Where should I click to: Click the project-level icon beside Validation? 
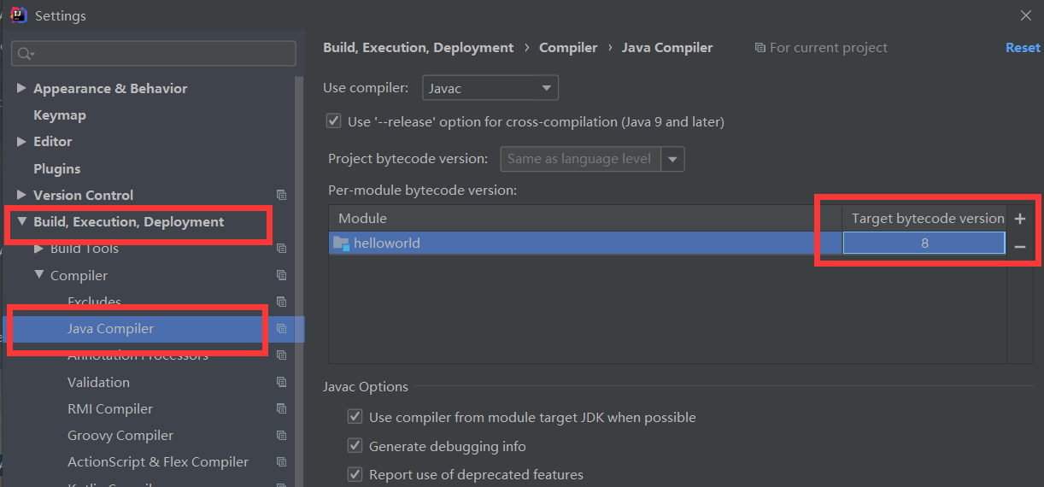281,383
